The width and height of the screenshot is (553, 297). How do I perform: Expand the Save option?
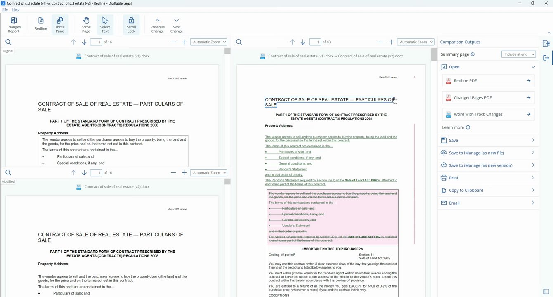click(x=488, y=140)
